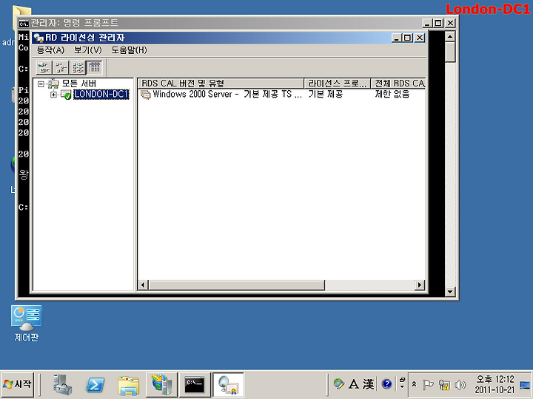This screenshot has height=399, width=533.
Task: Click the horizontal scrollbar thumb in list pane
Action: (237, 285)
